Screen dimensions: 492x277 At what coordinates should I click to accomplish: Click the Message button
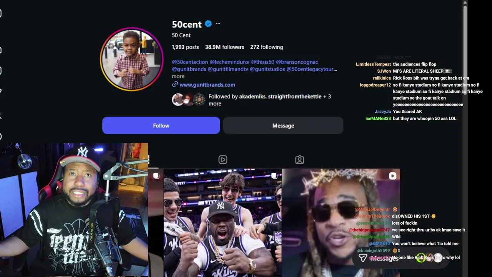pyautogui.click(x=283, y=125)
